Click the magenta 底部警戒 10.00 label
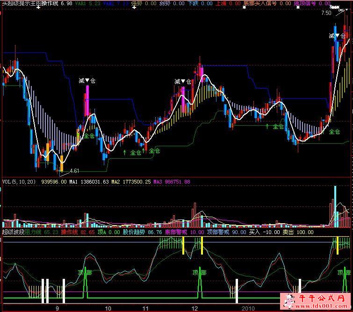Screen dimensions: 353x312 [184, 232]
